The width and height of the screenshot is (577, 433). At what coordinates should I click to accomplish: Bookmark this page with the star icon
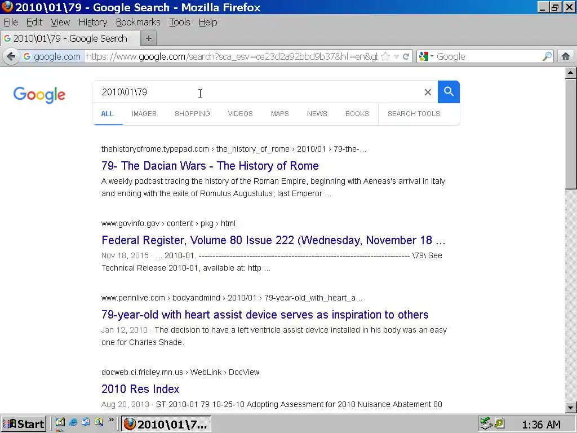tap(385, 57)
